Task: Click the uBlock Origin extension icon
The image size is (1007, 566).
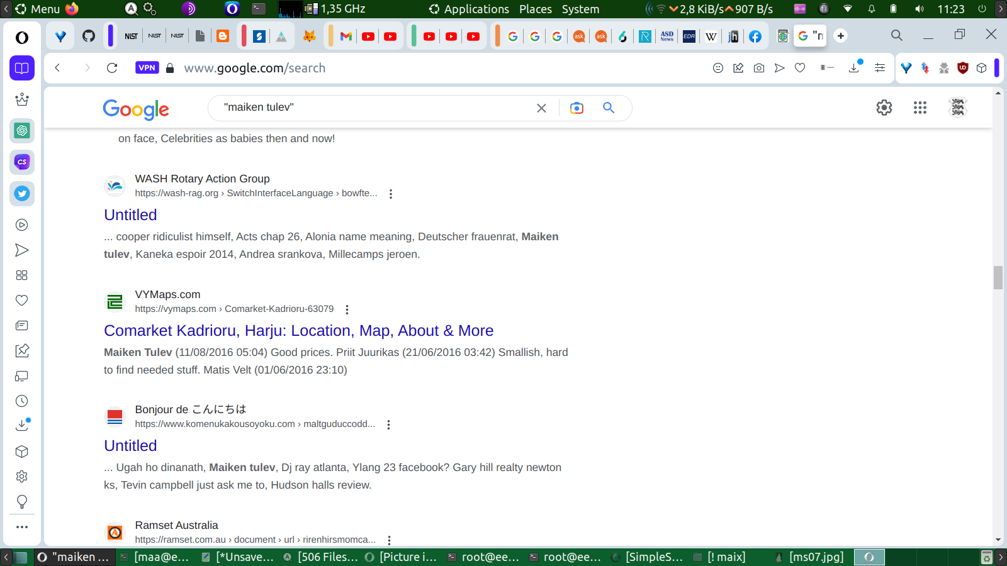Action: point(963,68)
